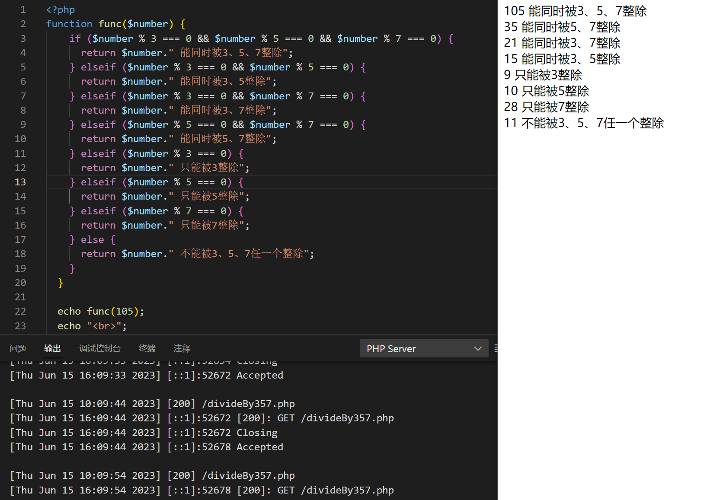Image resolution: width=726 pixels, height=500 pixels.
Task: Click the 能同时被3、7整除 return line in code
Action: point(179,110)
